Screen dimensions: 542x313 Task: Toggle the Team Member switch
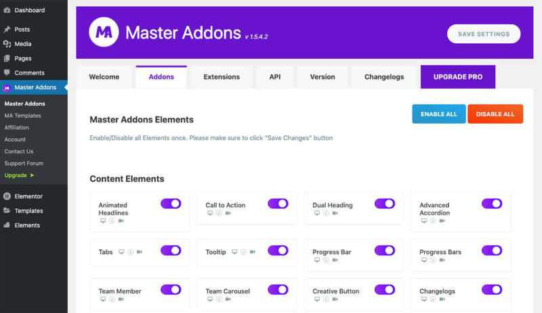pyautogui.click(x=171, y=290)
